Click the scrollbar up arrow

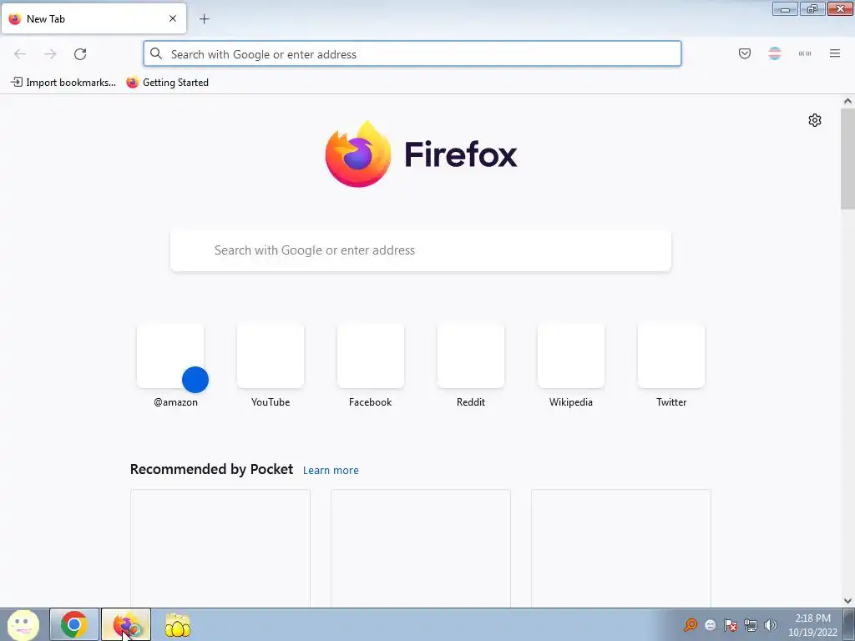(847, 101)
